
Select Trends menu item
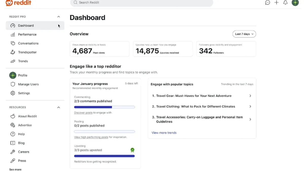(35, 61)
